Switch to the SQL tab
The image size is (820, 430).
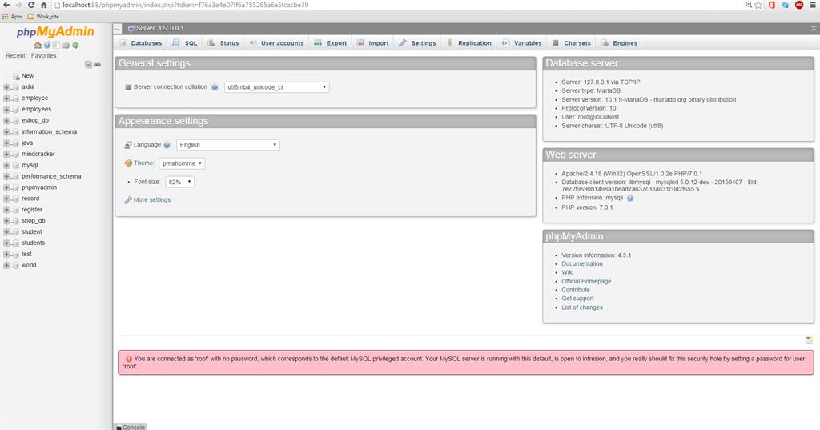coord(185,43)
